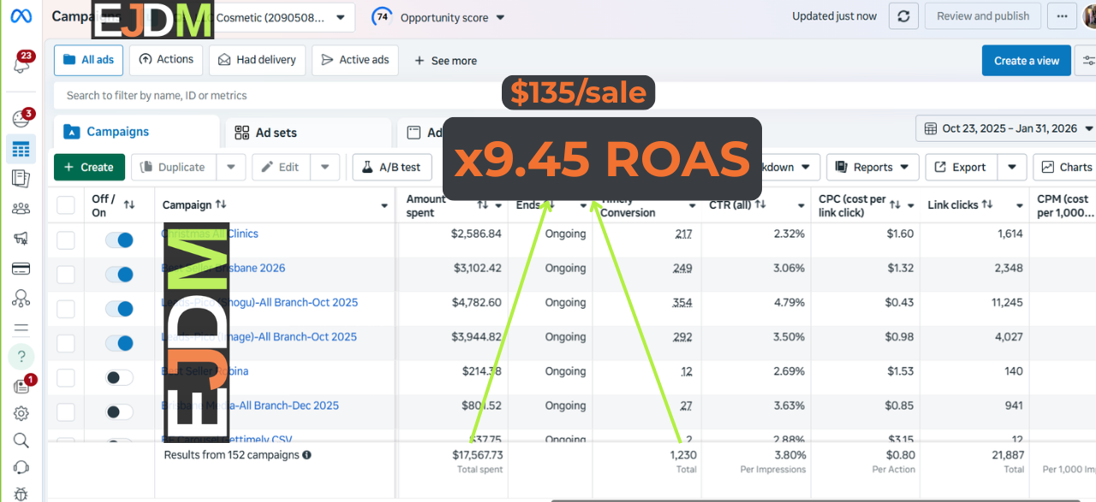1096x502 pixels.
Task: Toggle off the Christmas All Clinics campaign
Action: click(x=119, y=240)
